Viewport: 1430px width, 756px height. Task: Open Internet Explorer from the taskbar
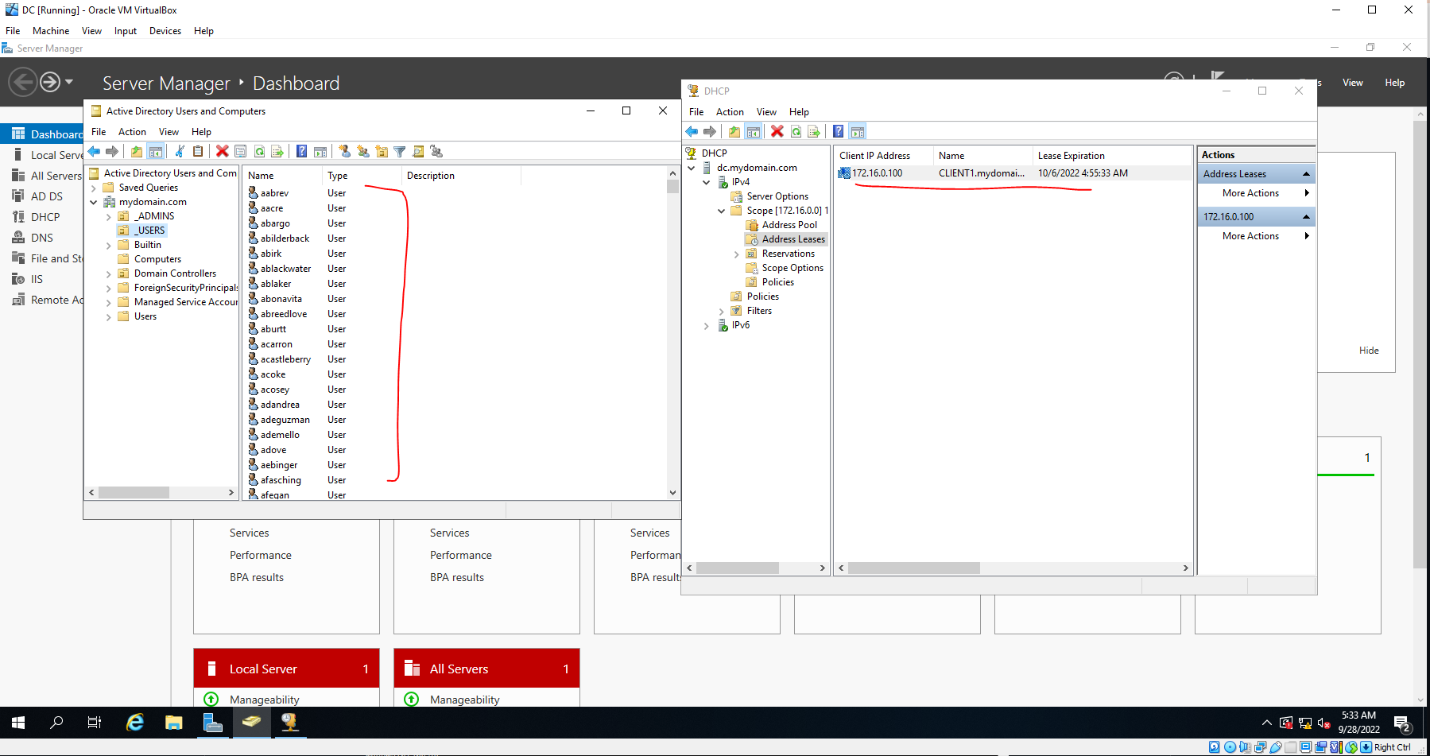point(136,723)
